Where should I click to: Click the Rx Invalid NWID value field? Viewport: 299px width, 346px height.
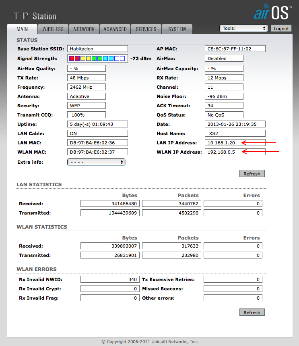tap(110, 279)
